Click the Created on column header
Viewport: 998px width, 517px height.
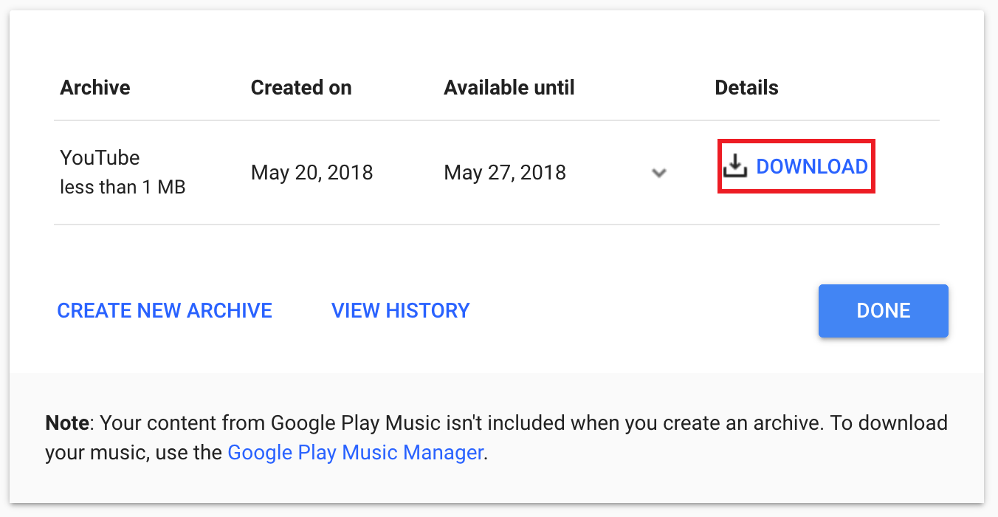[x=301, y=87]
